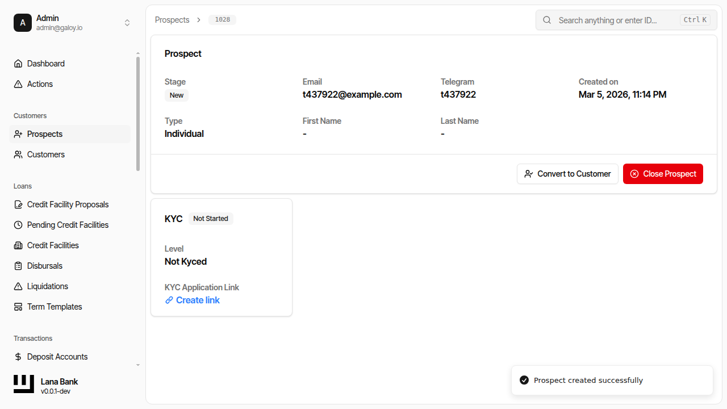Expand the Admin account switcher chevron
Viewport: 727px width, 409px height.
[x=127, y=23]
